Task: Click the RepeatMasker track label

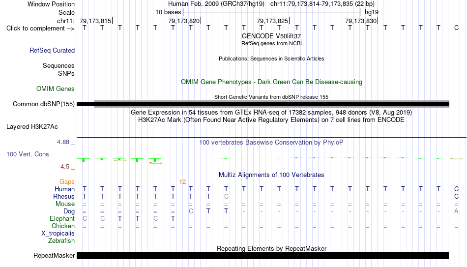Action: (x=54, y=255)
